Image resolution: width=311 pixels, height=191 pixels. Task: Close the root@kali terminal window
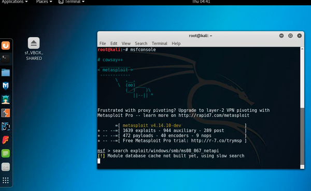tap(299, 36)
